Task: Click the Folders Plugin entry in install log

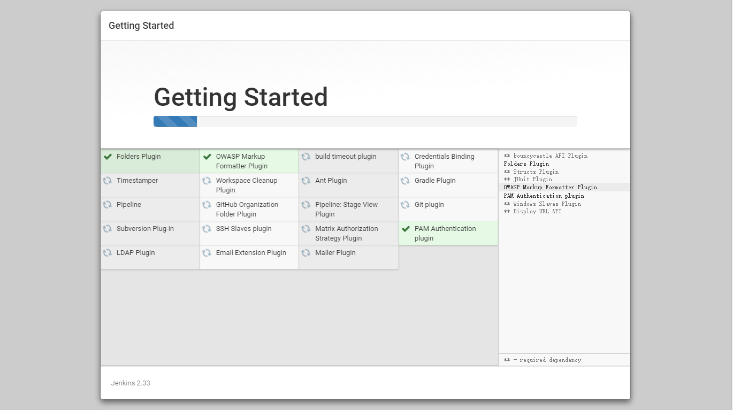Action: [x=526, y=164]
